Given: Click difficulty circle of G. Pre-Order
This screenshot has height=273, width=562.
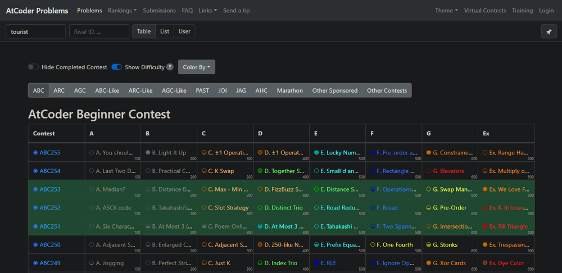Looking at the screenshot, I should [429, 208].
